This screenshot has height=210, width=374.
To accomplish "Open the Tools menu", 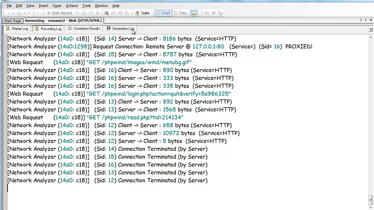I will tap(86, 6).
